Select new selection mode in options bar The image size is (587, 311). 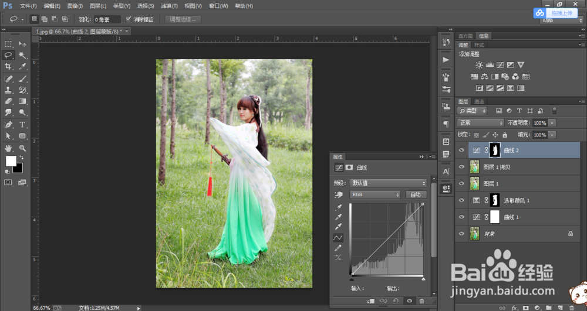pyautogui.click(x=34, y=19)
